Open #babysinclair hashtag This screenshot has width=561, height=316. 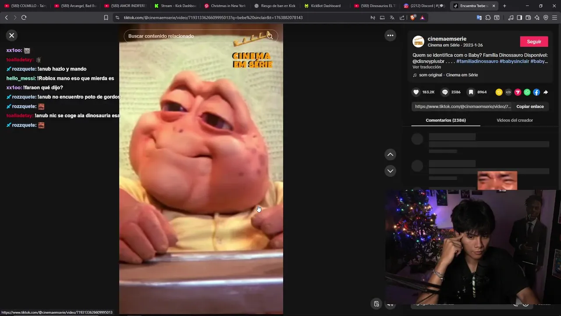click(515, 61)
